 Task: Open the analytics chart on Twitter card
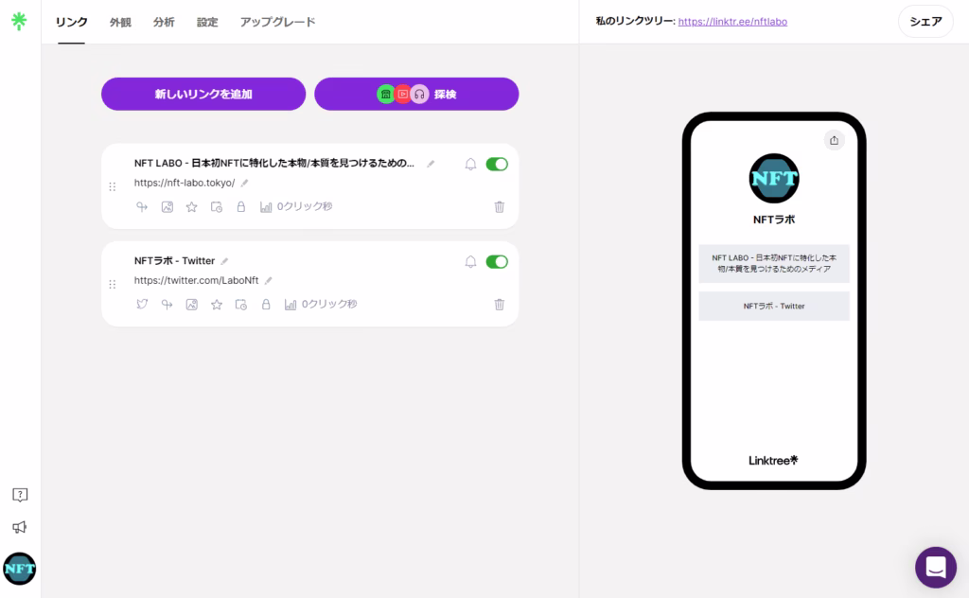pos(321,304)
